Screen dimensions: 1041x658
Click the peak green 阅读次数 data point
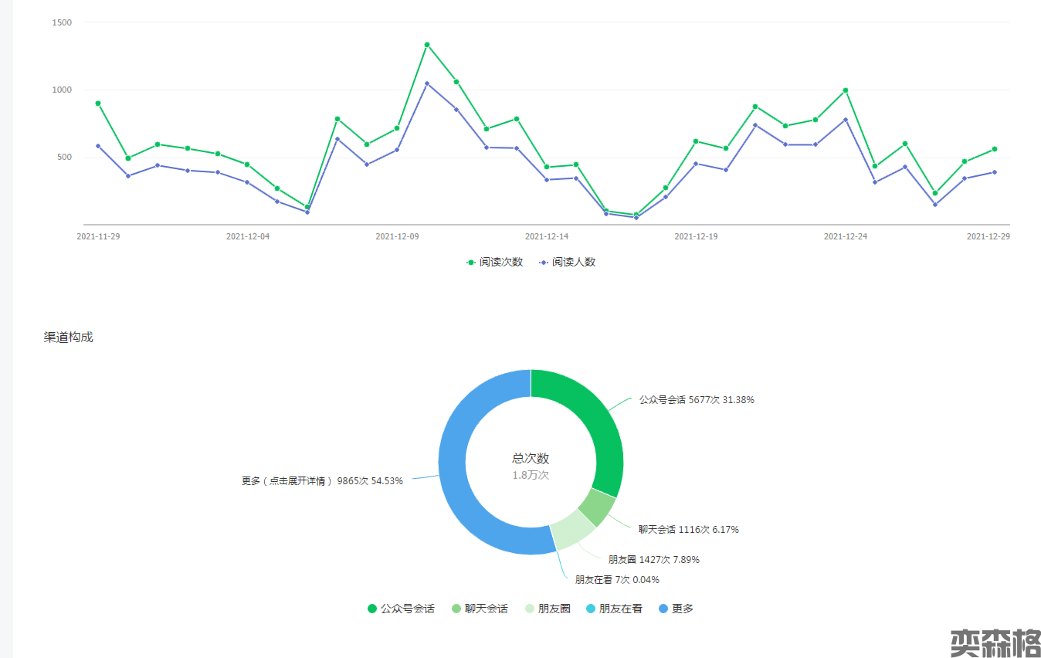coord(426,45)
